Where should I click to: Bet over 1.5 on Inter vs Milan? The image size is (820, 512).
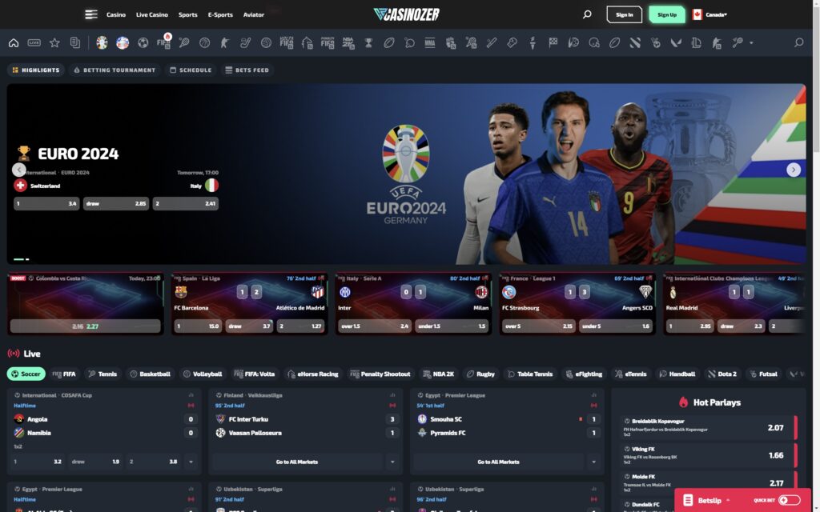(x=375, y=326)
